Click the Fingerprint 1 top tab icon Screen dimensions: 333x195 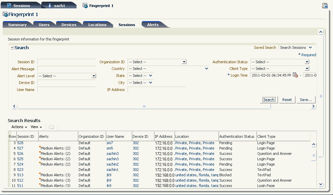[85, 5]
